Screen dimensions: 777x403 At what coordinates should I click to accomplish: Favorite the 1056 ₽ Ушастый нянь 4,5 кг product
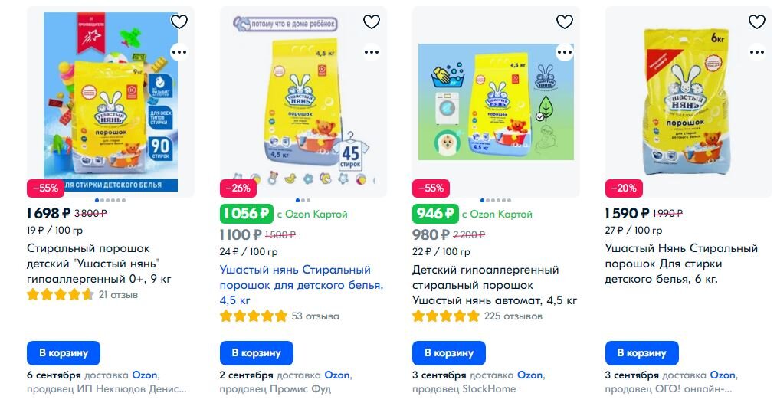372,21
